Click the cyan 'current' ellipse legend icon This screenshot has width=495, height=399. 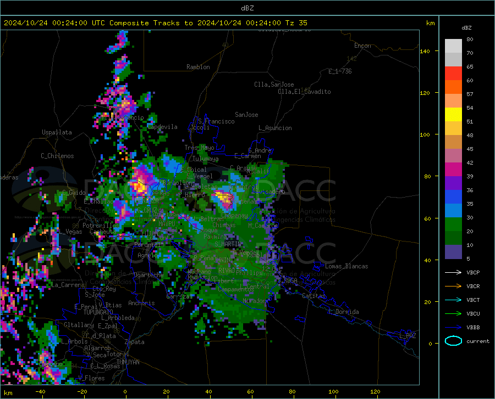click(453, 341)
